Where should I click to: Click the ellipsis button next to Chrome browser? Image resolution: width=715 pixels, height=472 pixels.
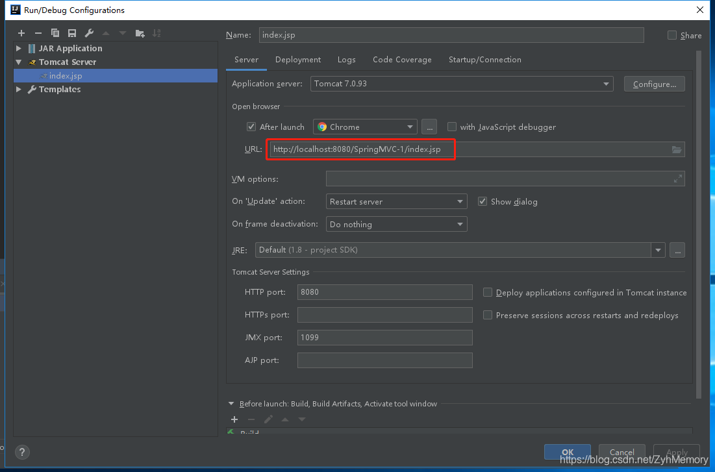click(x=429, y=127)
